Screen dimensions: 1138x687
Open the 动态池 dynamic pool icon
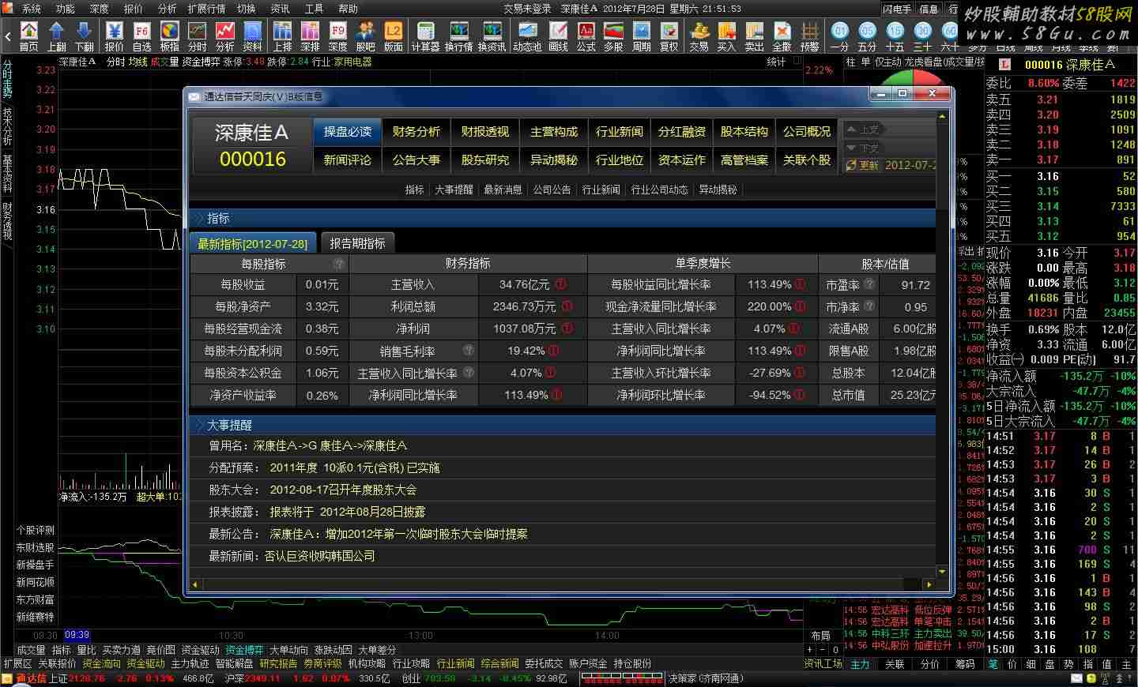[x=527, y=36]
